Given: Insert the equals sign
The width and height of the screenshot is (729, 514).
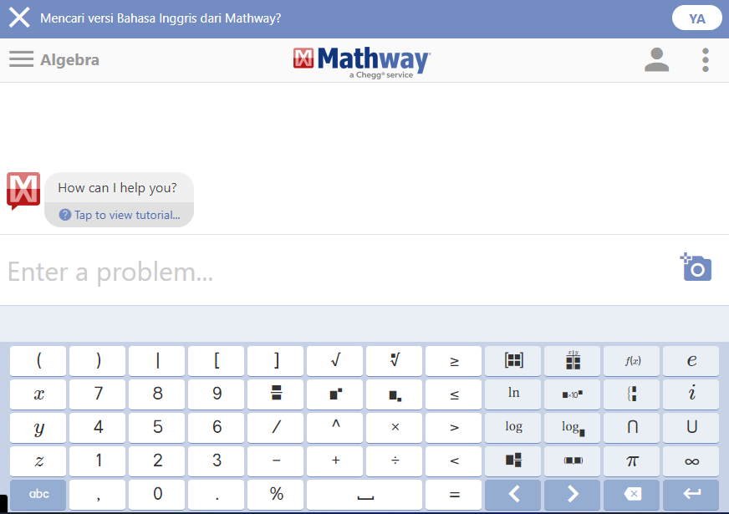Looking at the screenshot, I should (x=454, y=495).
